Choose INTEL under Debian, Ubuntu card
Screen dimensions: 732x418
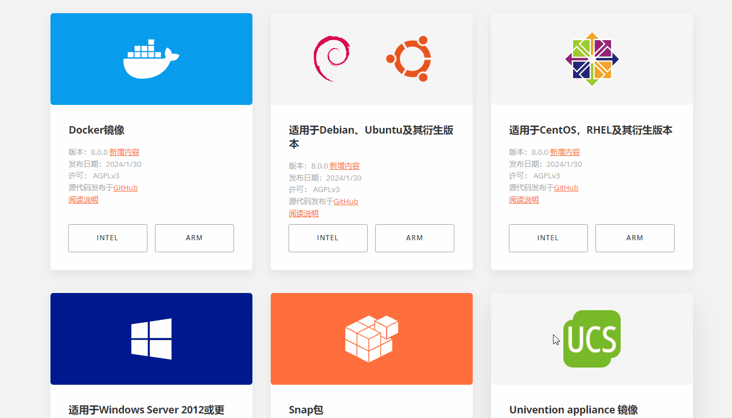[328, 238]
